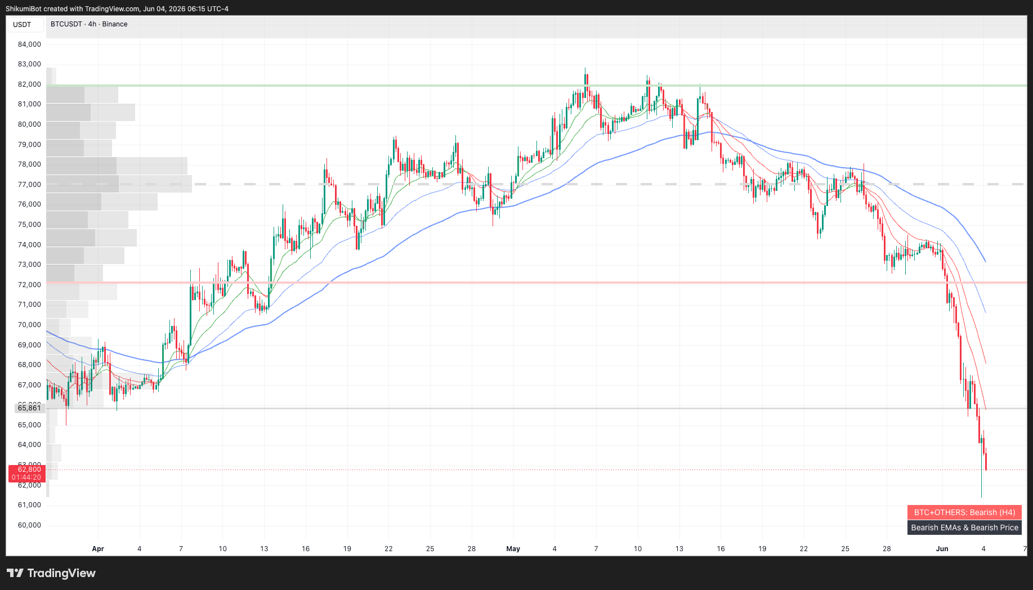Image resolution: width=1033 pixels, height=590 pixels.
Task: Click the BTC+OTHERS: Bearish (H4) label
Action: (x=964, y=512)
